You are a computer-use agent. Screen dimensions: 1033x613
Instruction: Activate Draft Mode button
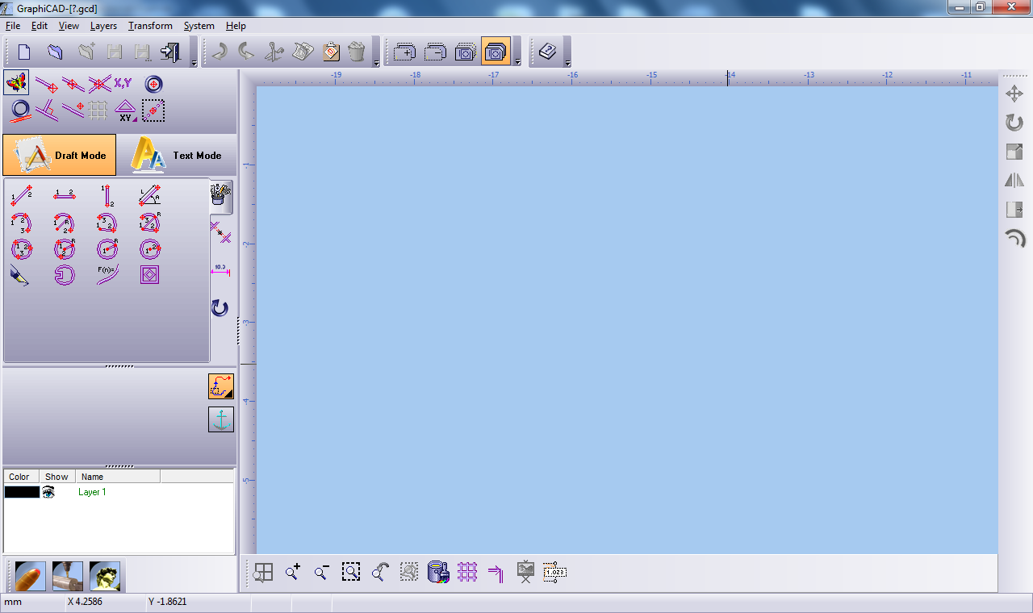point(60,155)
